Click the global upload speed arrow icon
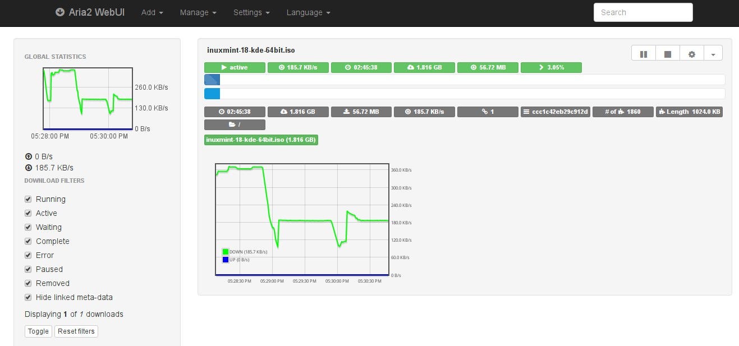The width and height of the screenshot is (739, 346). (x=29, y=156)
